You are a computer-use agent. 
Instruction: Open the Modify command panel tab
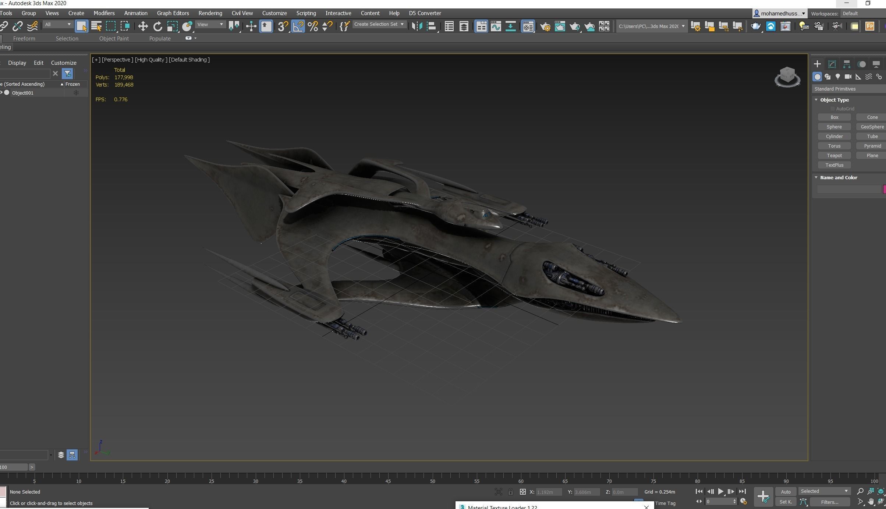pos(832,64)
